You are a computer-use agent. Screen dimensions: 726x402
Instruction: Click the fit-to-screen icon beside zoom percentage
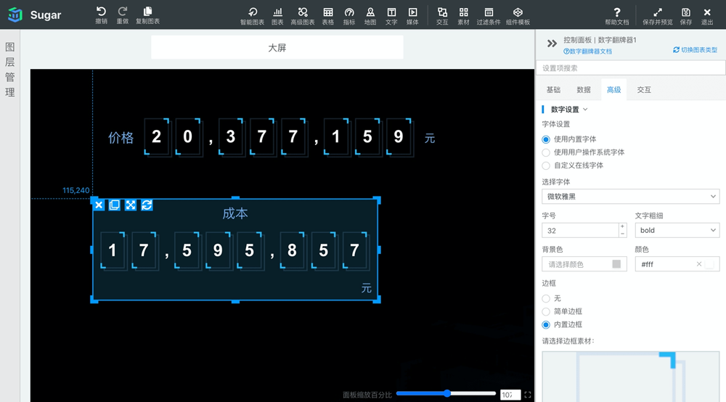tap(527, 395)
